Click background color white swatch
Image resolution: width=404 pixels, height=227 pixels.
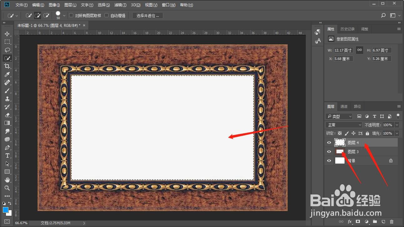point(10,214)
